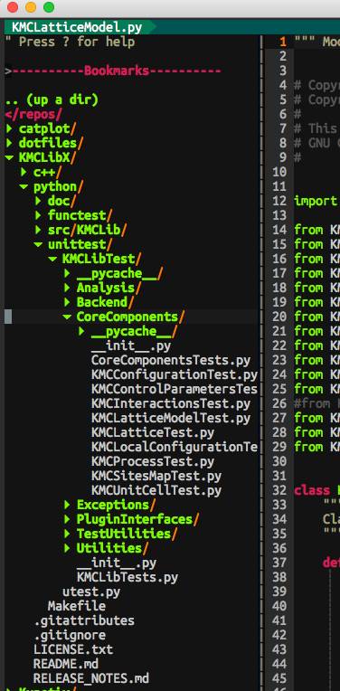Open KMCUnitCellTest.py file
This screenshot has height=691, width=340.
[156, 490]
